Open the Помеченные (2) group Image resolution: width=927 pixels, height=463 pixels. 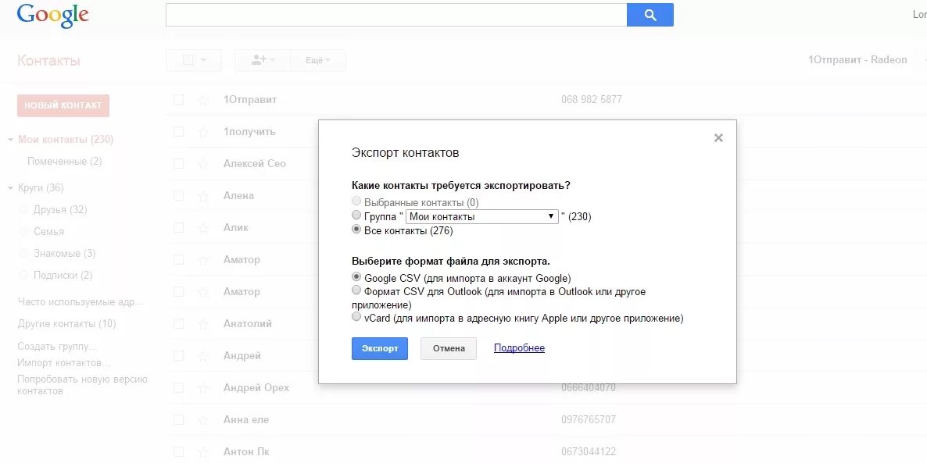[x=64, y=161]
